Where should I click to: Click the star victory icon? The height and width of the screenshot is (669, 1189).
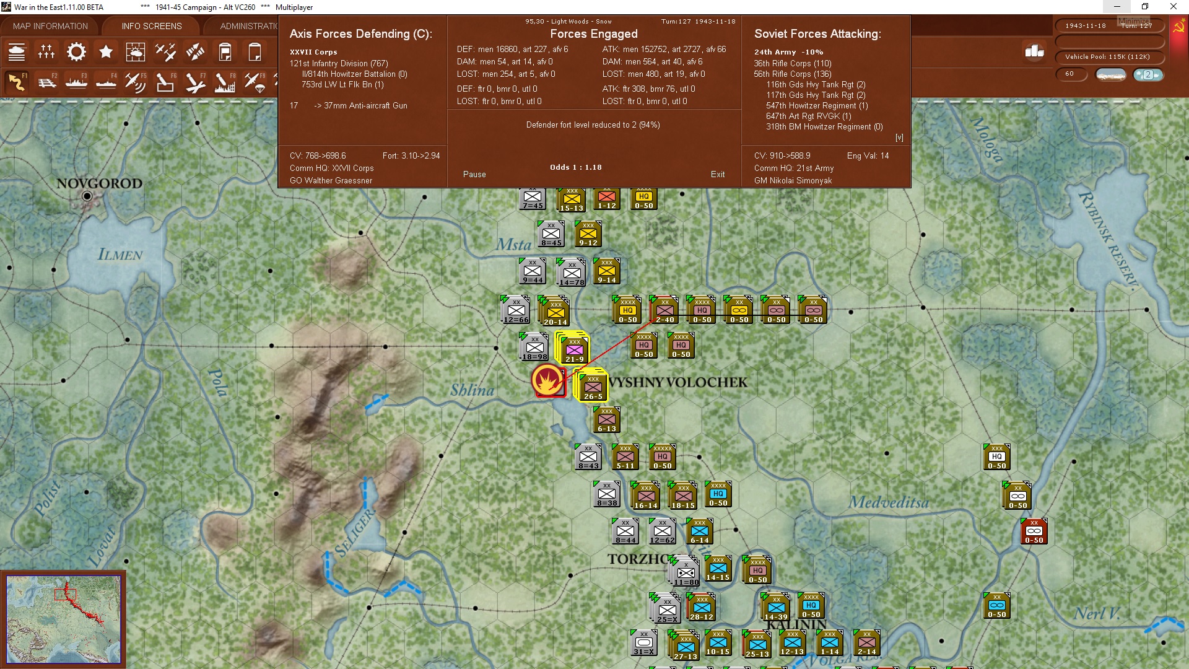pyautogui.click(x=106, y=52)
